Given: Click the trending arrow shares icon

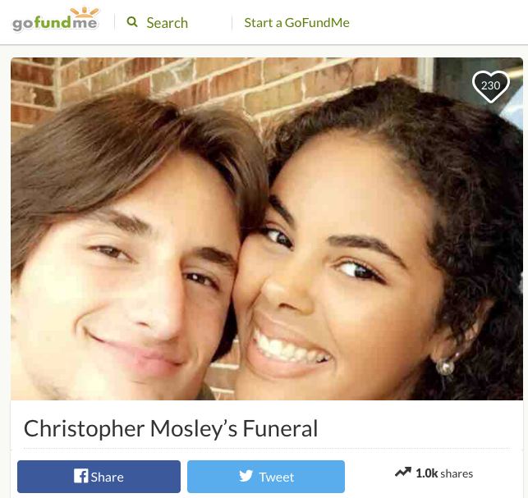Looking at the screenshot, I should tap(402, 473).
